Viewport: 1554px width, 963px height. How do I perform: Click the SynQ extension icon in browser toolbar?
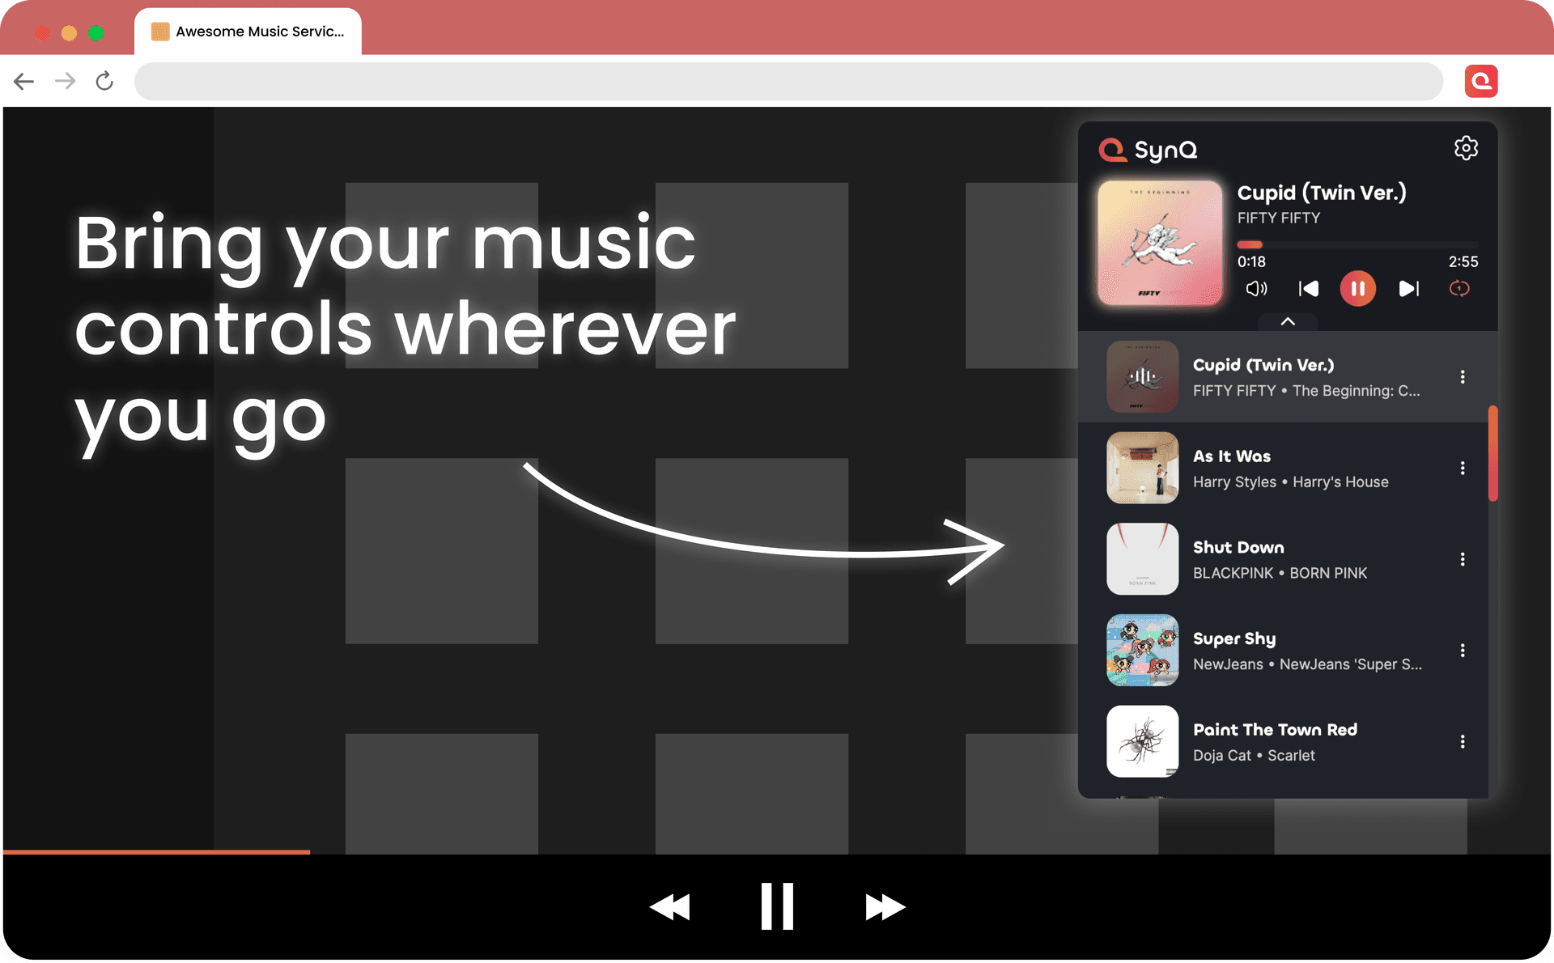point(1481,81)
